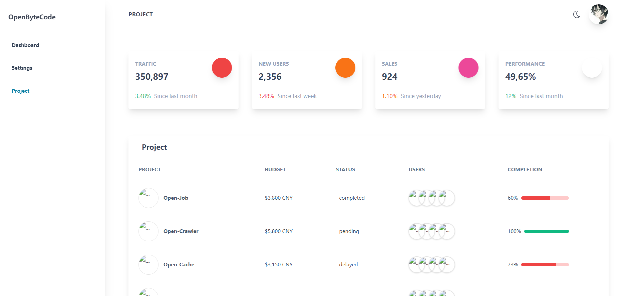Click the red circle icon on the Traffic card

coord(222,68)
